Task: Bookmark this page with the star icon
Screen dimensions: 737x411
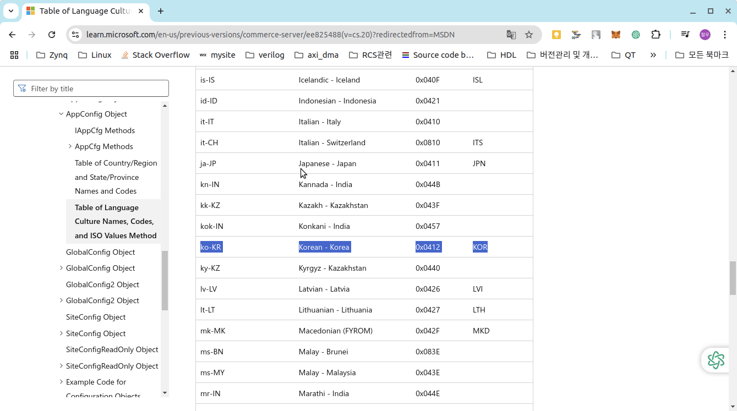Action: pos(529,35)
